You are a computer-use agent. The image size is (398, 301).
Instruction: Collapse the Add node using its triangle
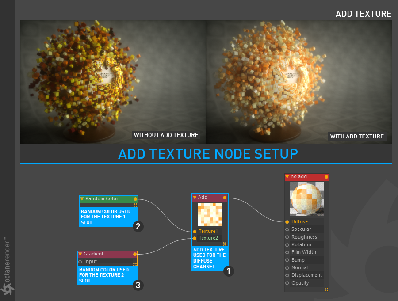click(195, 198)
